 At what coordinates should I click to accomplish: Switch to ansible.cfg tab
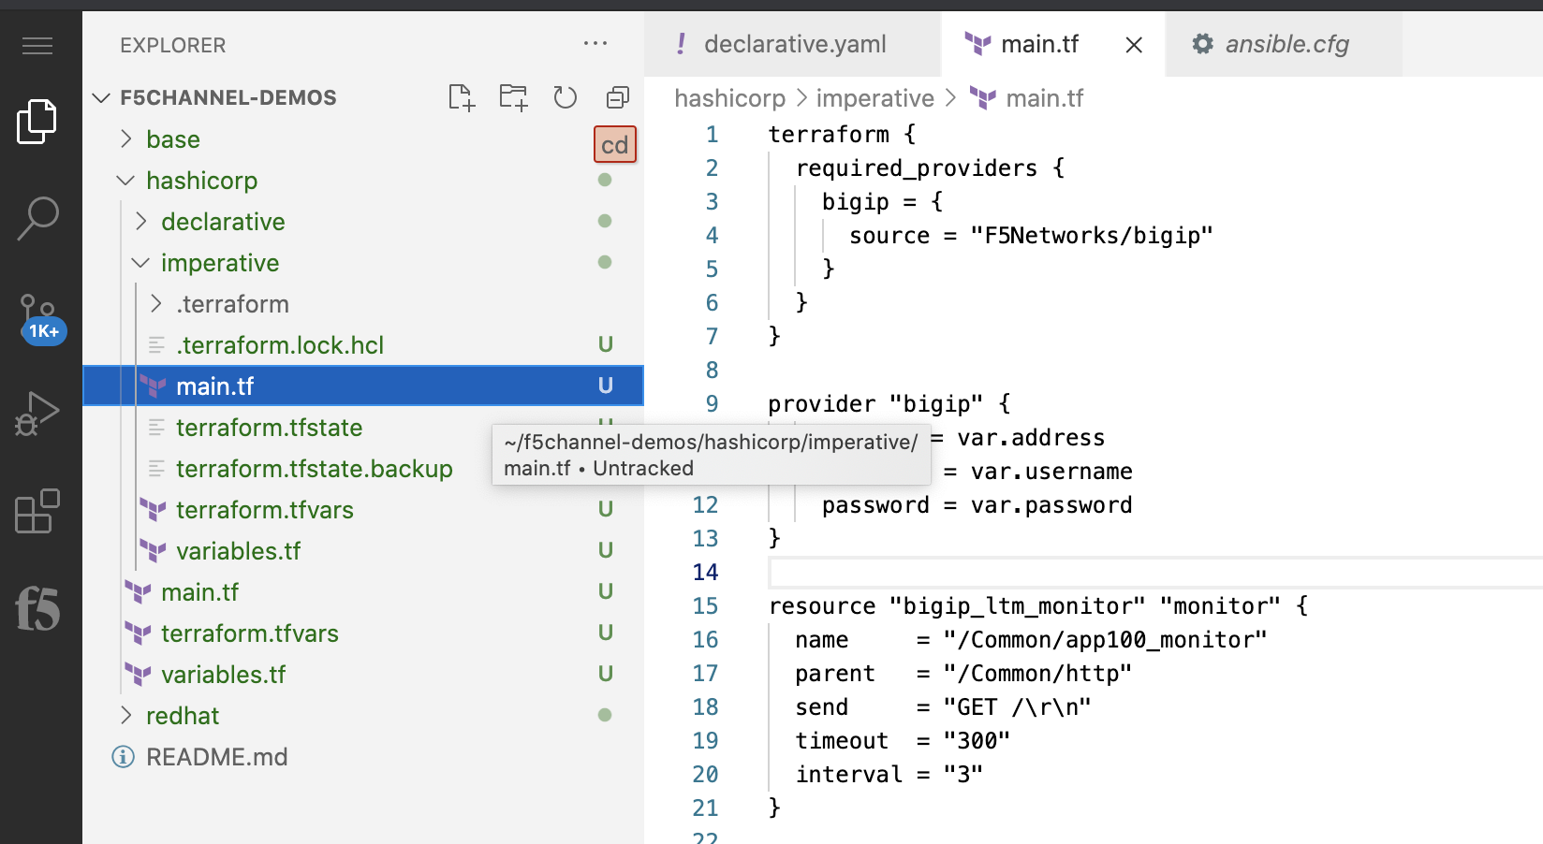pyautogui.click(x=1284, y=44)
